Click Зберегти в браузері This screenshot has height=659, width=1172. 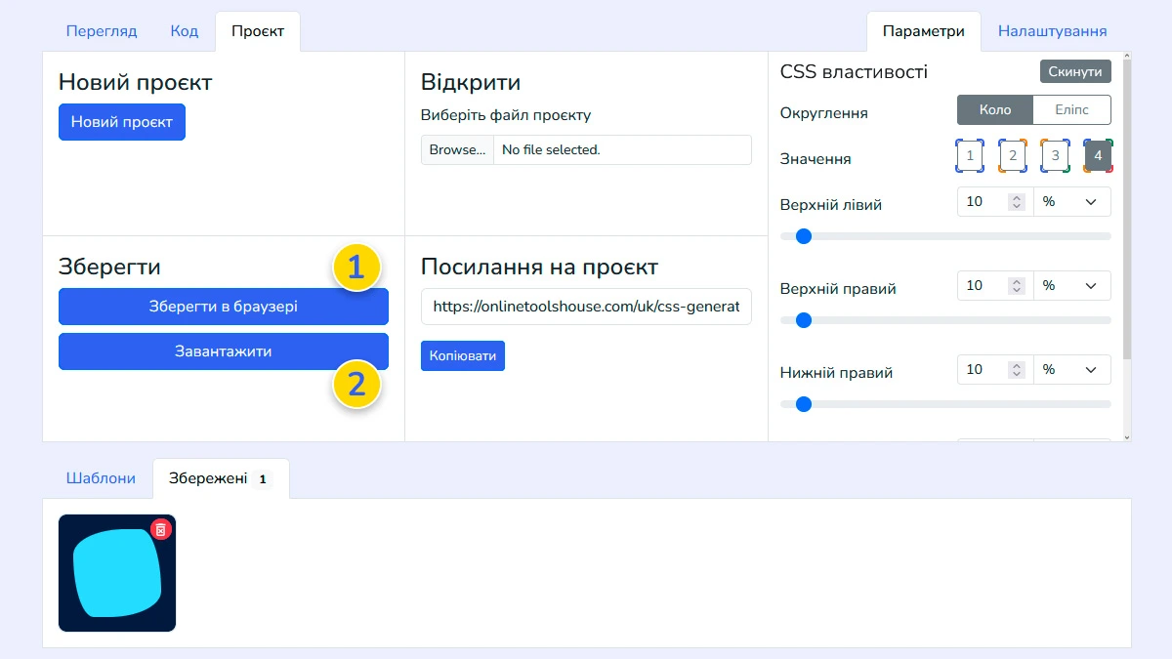(x=223, y=307)
